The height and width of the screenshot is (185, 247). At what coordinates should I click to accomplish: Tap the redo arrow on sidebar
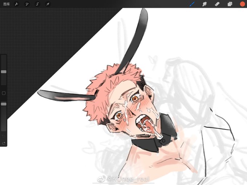pos(4,143)
